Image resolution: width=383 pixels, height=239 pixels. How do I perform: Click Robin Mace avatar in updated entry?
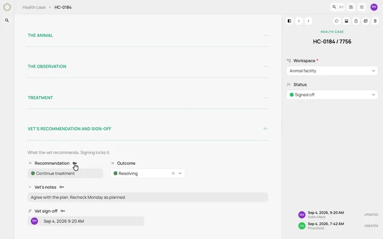coord(302,215)
